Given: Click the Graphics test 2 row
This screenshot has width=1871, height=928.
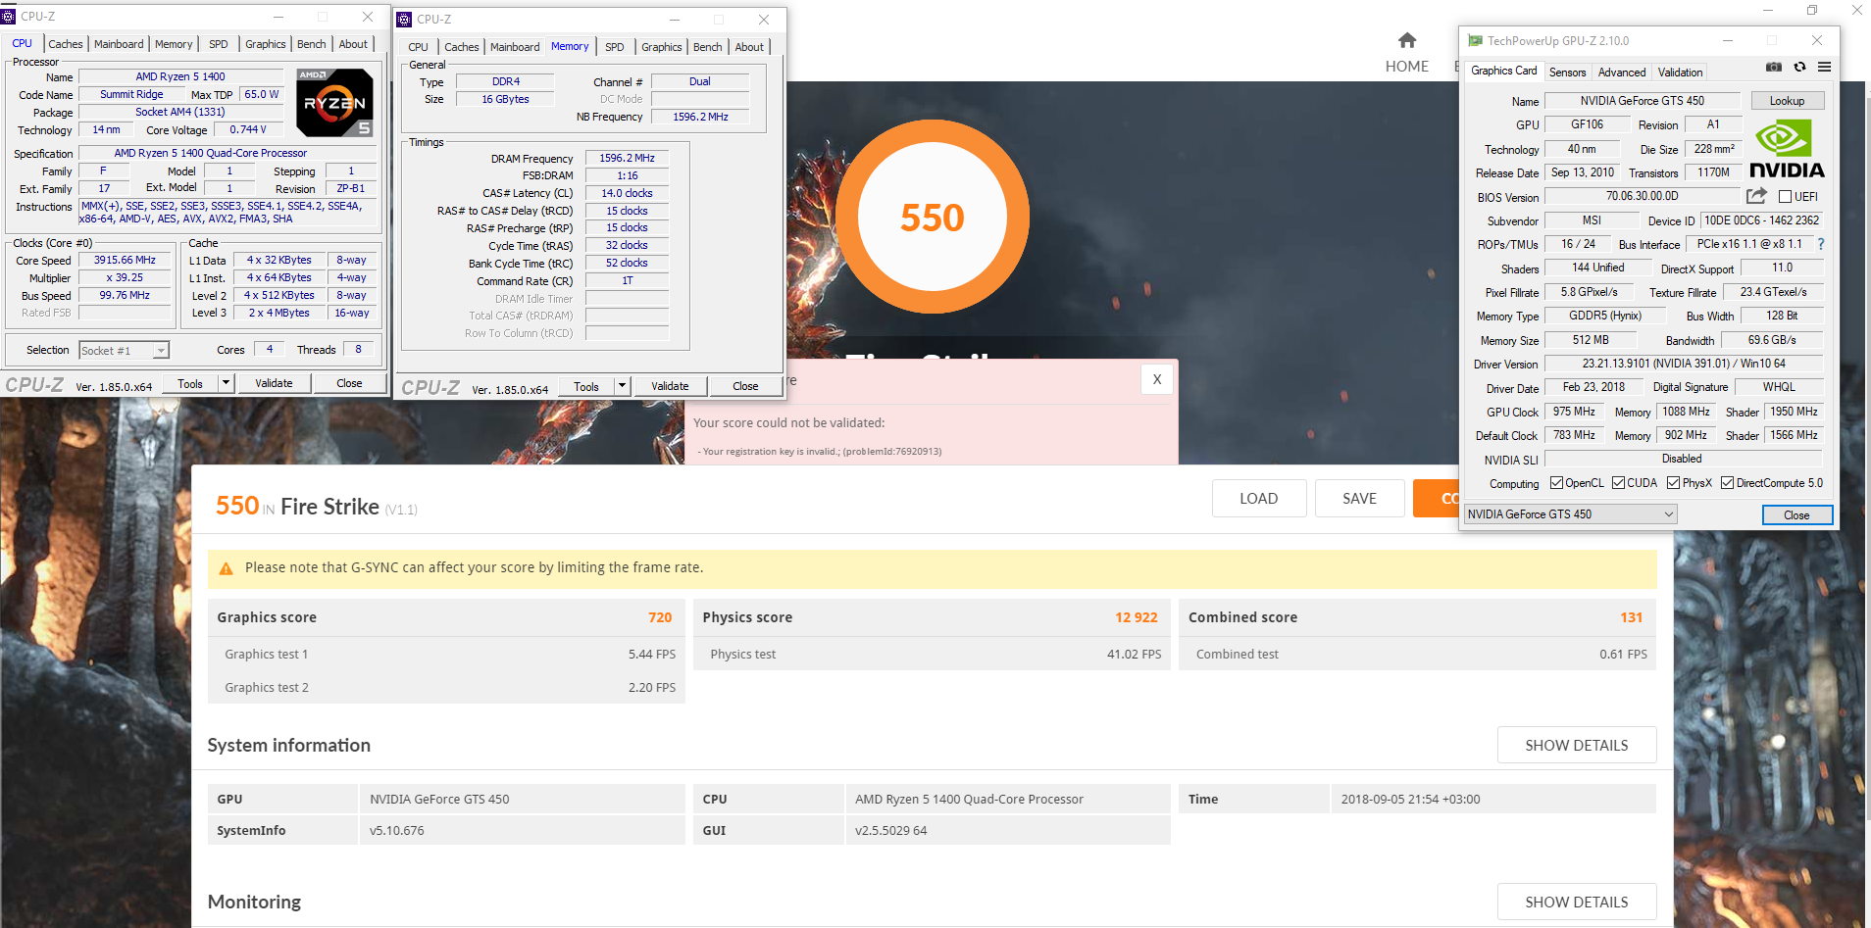Looking at the screenshot, I should (x=447, y=687).
